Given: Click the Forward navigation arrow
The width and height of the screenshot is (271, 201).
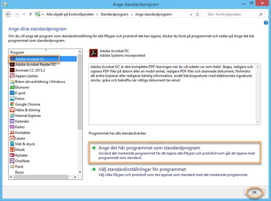Looking at the screenshot, I should [x=17, y=14].
